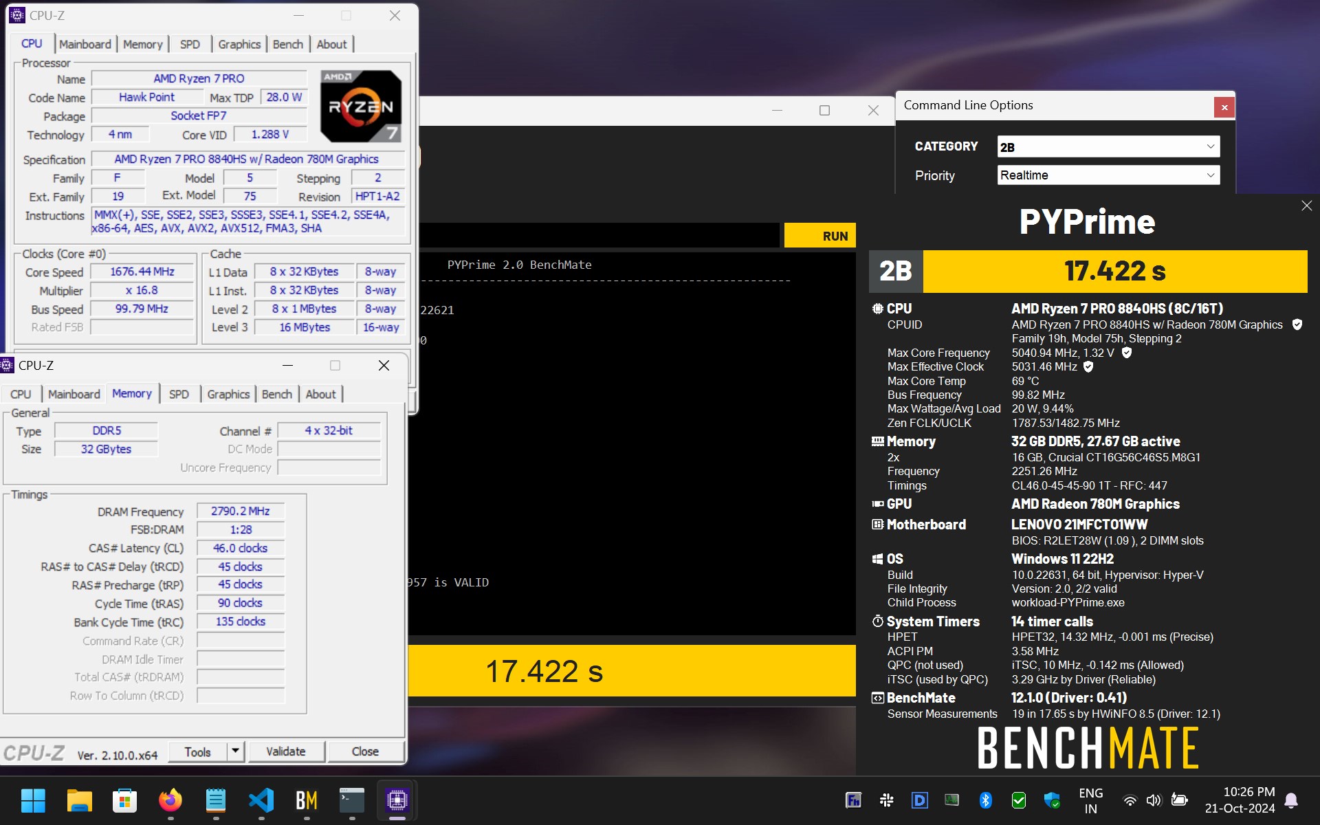The width and height of the screenshot is (1320, 825).
Task: Launch Microsoft Store from taskbar
Action: click(x=124, y=800)
